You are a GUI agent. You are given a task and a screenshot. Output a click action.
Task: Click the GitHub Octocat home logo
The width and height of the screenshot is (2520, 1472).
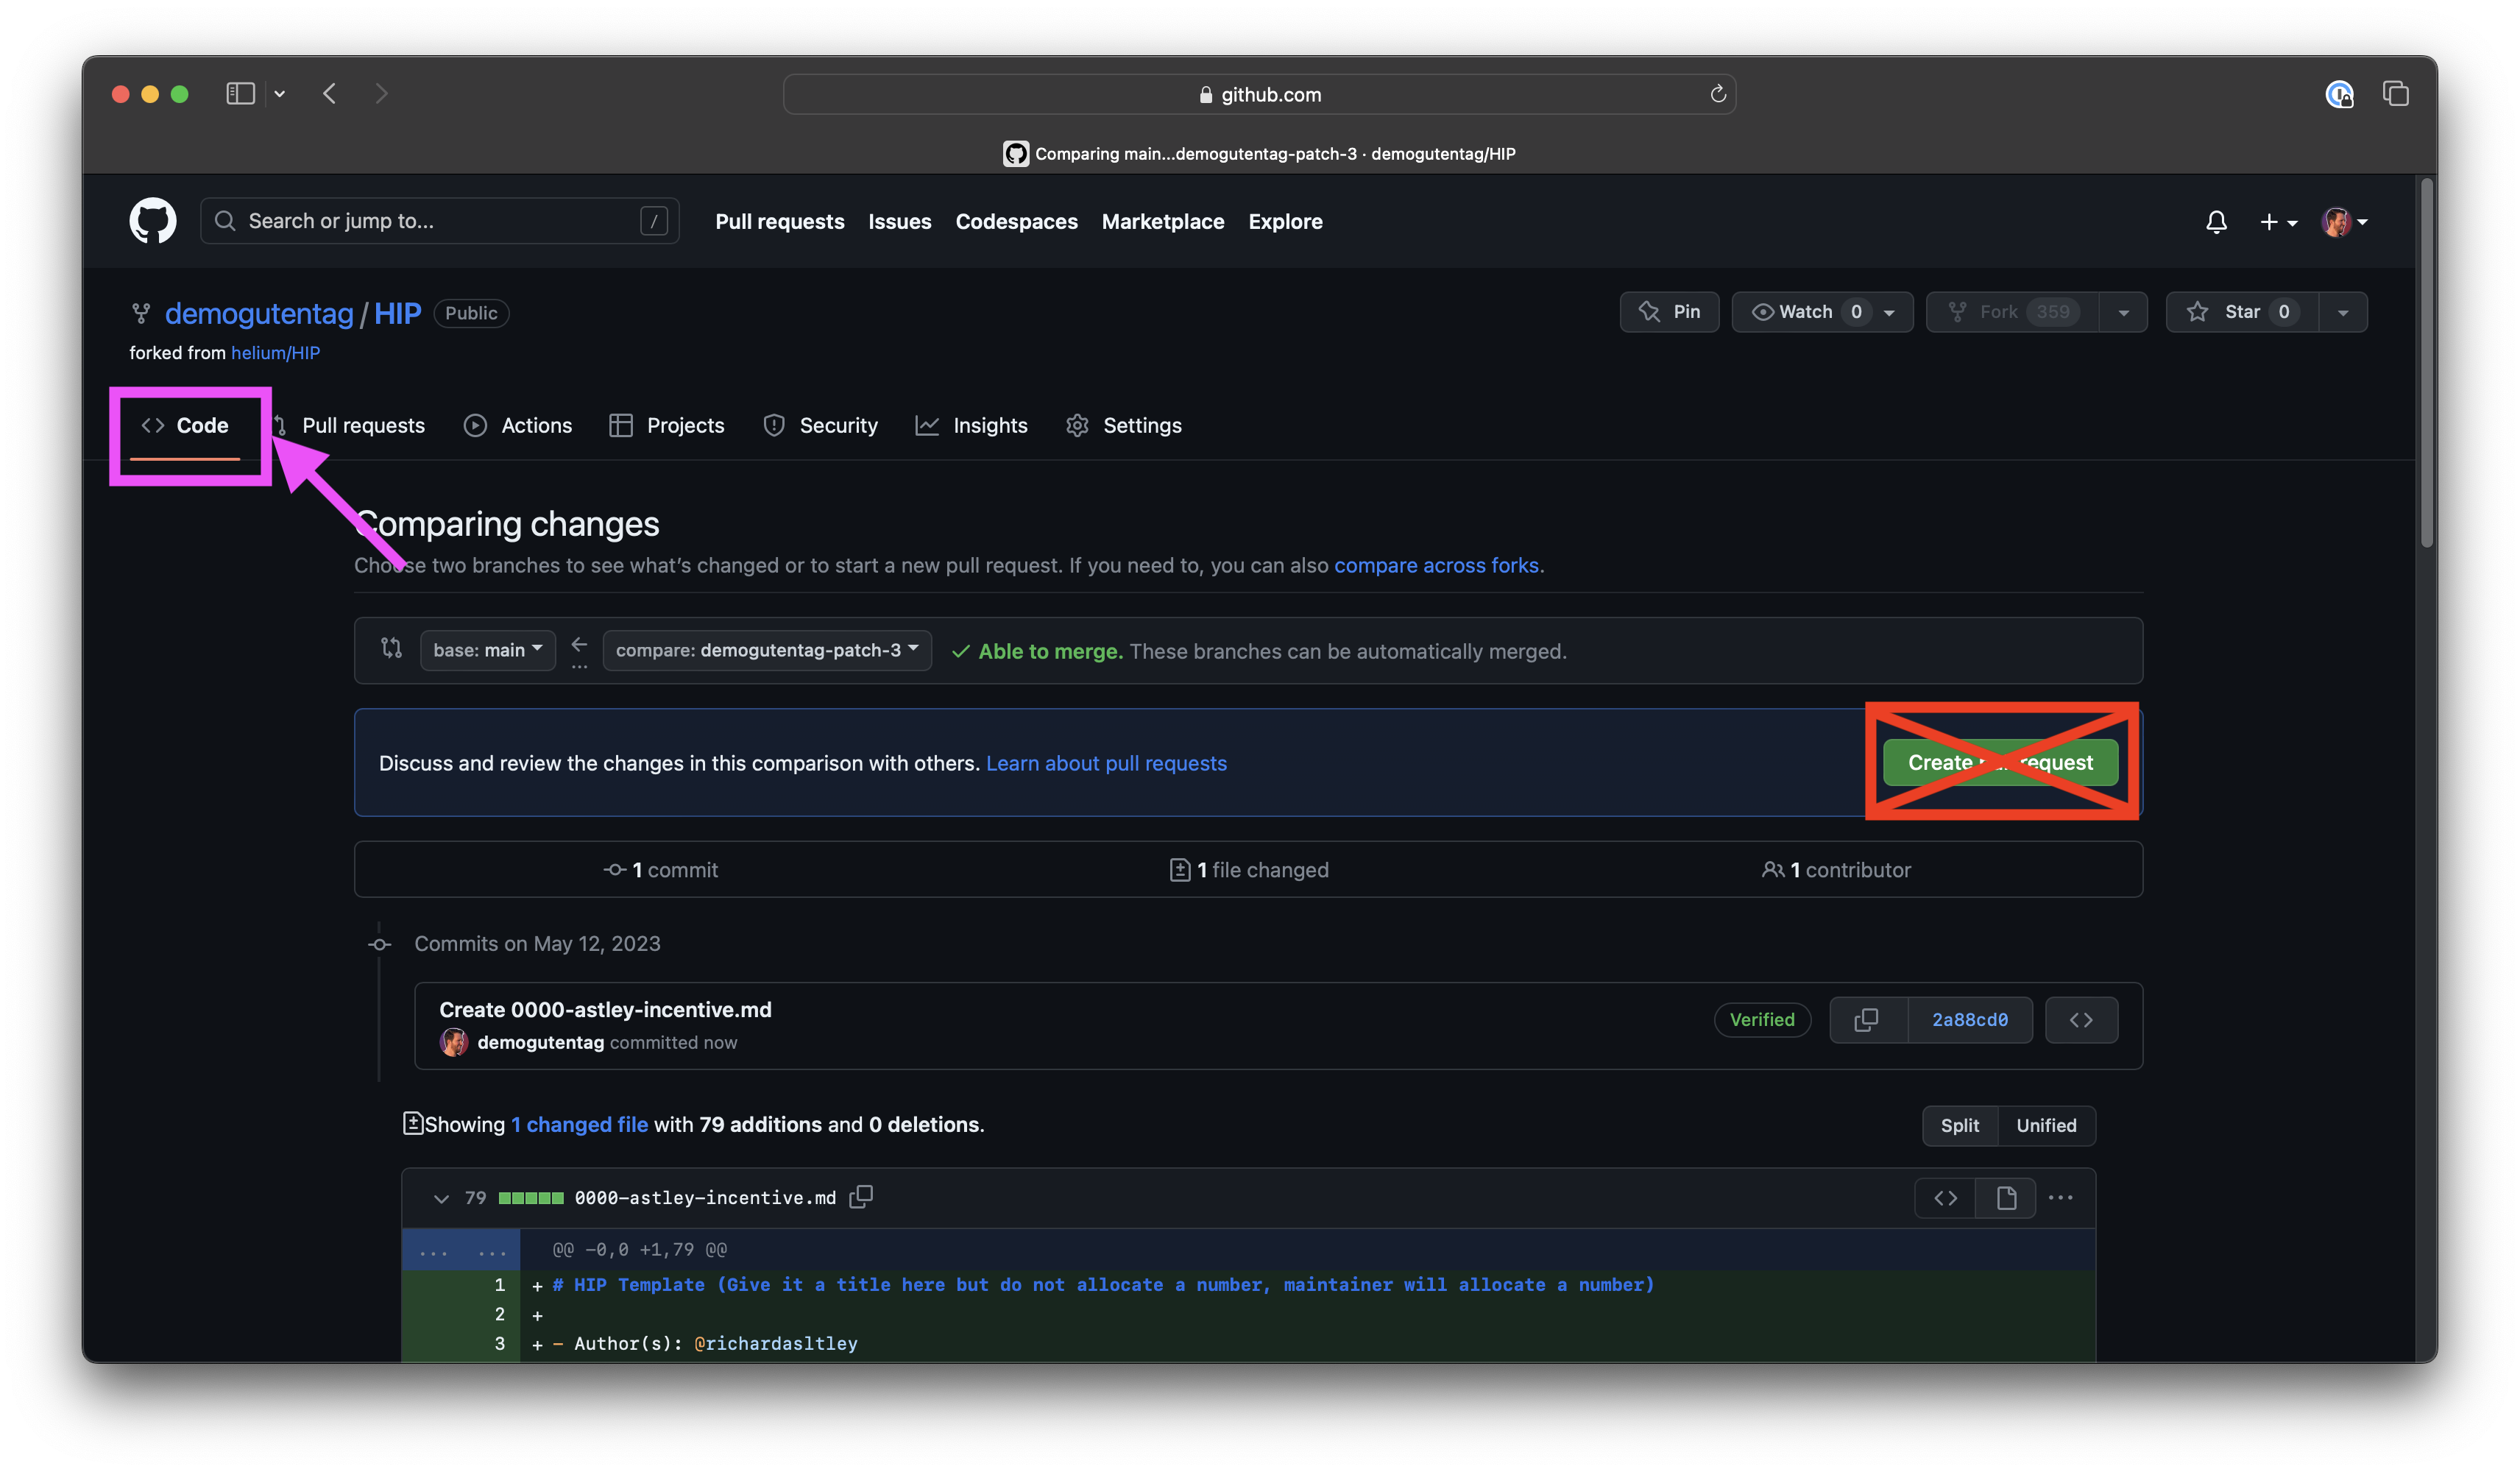click(x=152, y=221)
